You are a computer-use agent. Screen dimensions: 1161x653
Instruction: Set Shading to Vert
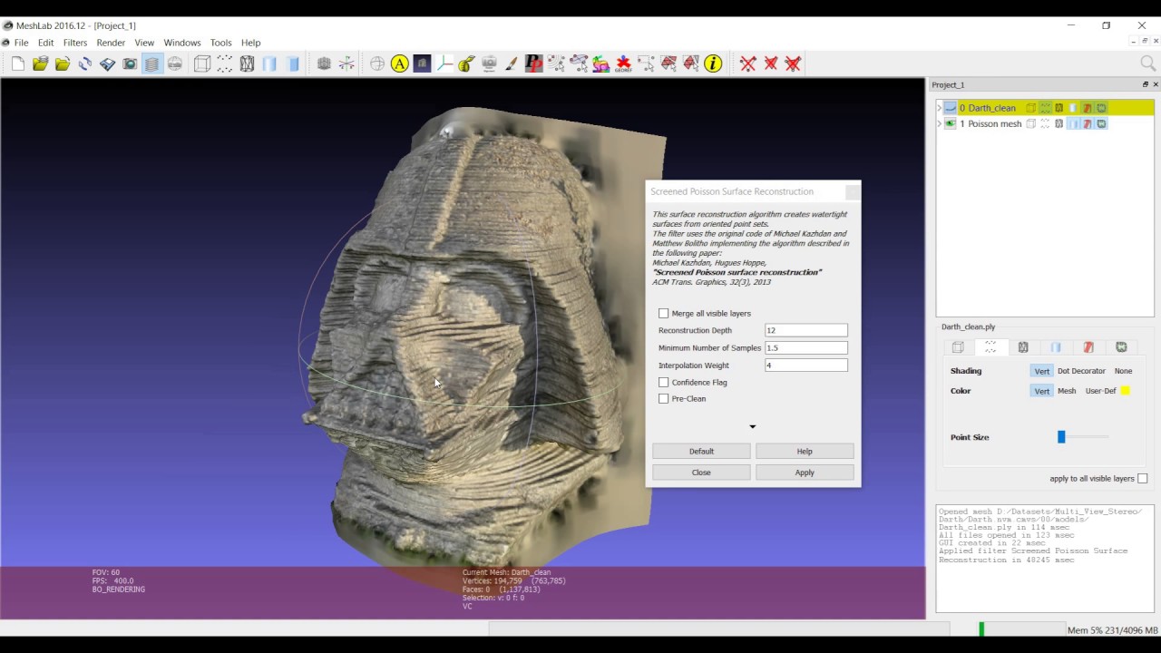click(1041, 371)
